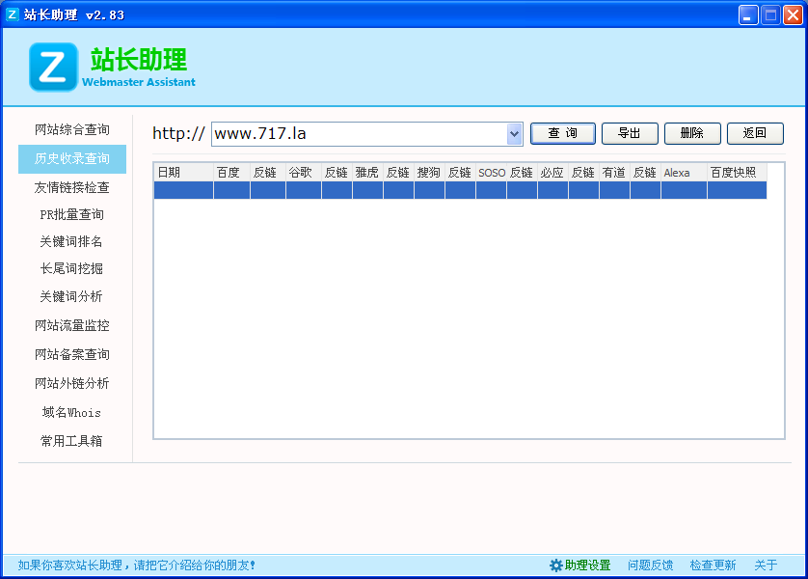Click the 日期 column header
Viewport: 808px width, 579px height.
tap(183, 172)
